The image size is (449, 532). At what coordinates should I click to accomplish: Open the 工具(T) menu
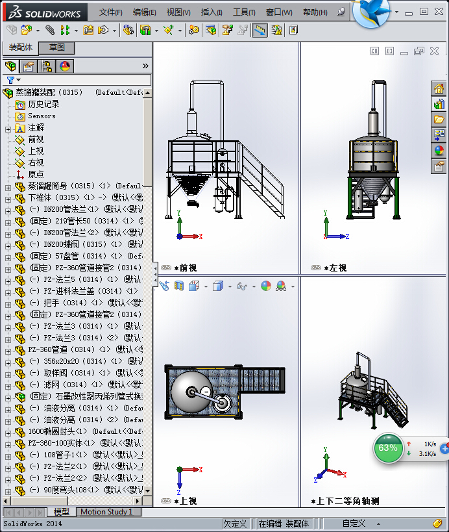click(244, 12)
